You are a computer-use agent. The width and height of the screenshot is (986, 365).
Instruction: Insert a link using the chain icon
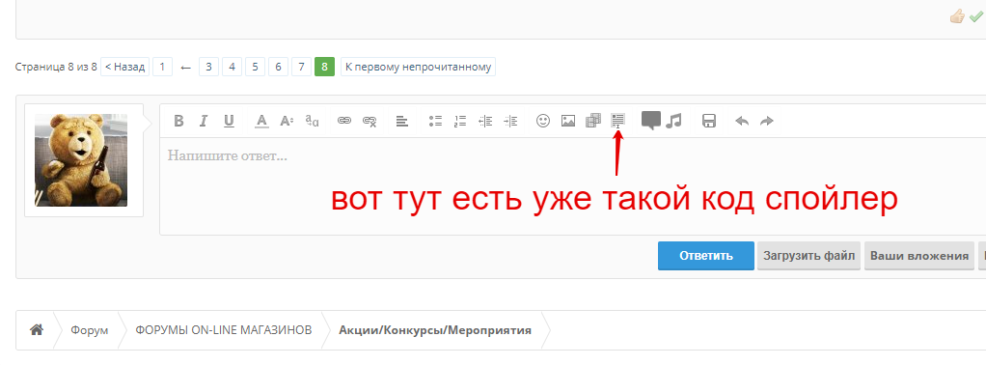coord(344,121)
